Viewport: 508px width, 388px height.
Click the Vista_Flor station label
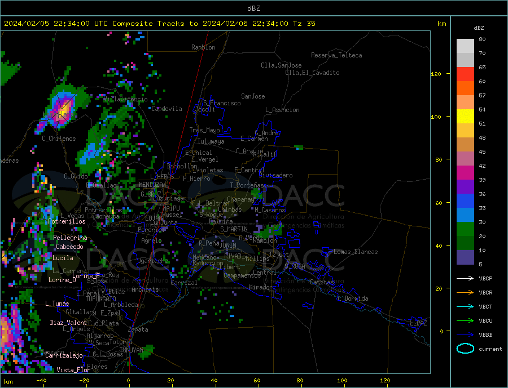(x=73, y=370)
